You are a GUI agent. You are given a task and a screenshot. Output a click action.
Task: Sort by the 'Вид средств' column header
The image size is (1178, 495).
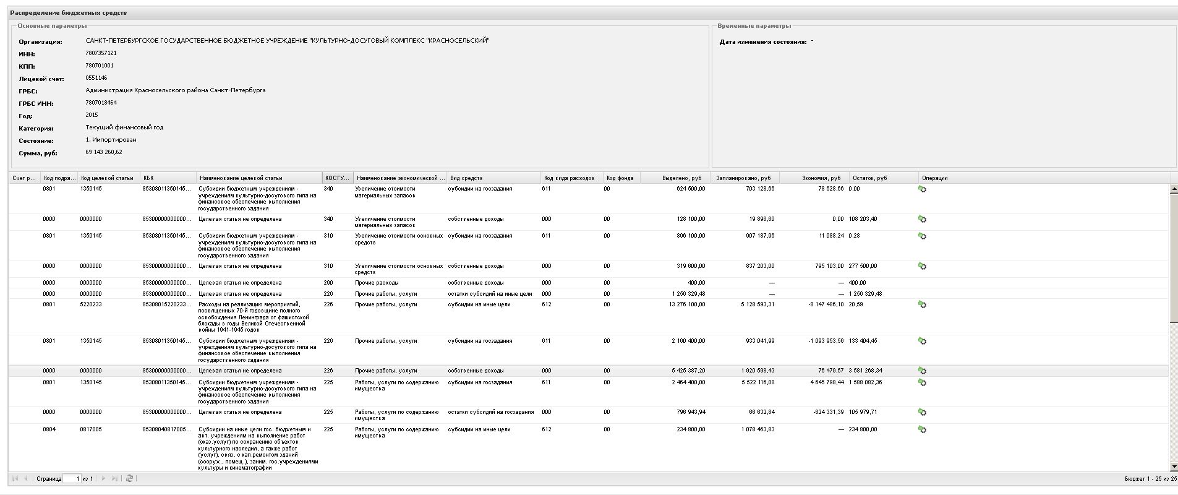(x=493, y=178)
